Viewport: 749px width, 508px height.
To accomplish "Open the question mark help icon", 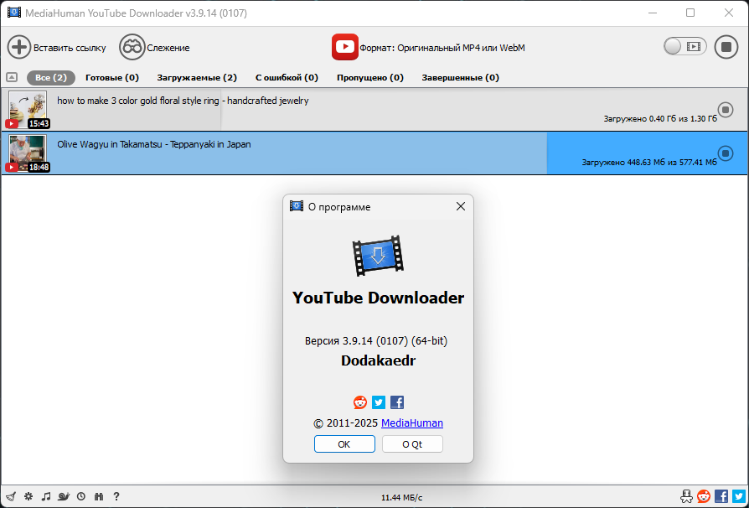I will (116, 496).
